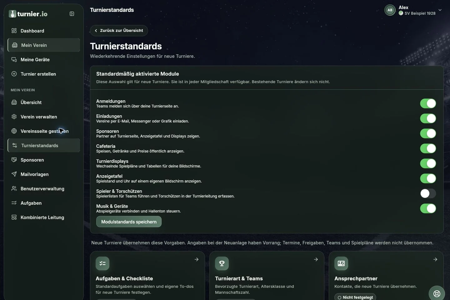Click the Mailvorlagen paper plane icon

[14, 174]
